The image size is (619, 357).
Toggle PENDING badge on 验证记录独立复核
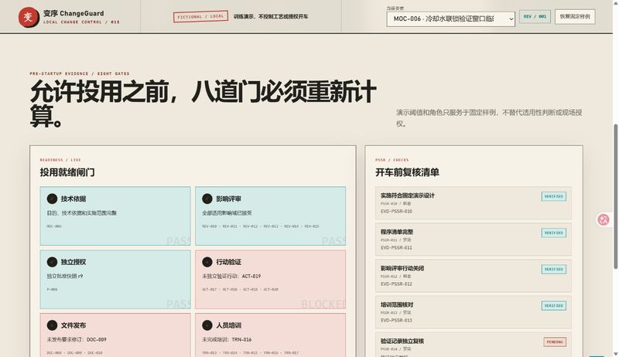[x=555, y=342]
